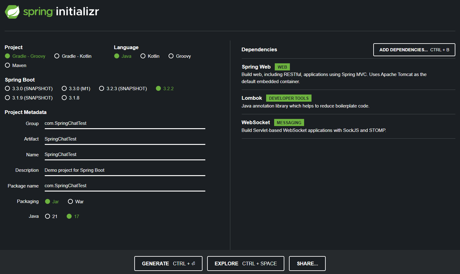
Task: Select Gradle - Groovy project type
Action: coord(25,56)
